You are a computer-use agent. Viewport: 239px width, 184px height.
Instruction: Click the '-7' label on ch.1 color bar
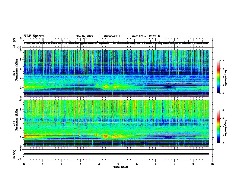pos(223,93)
